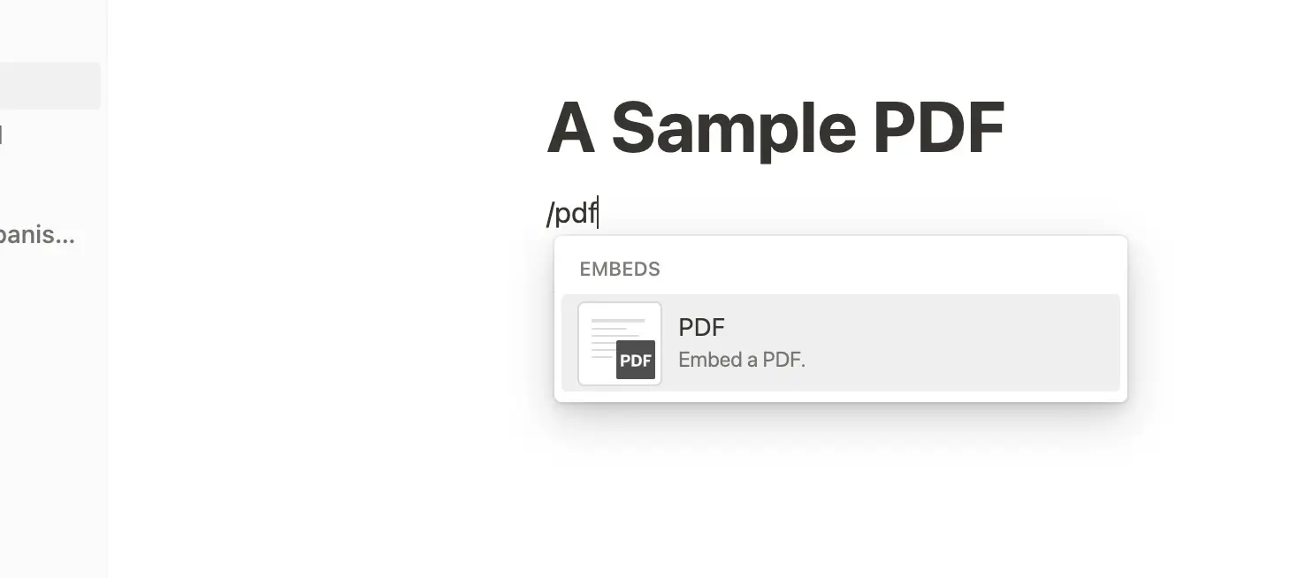Click the divider edge between sidebar and editor
The height and width of the screenshot is (578, 1298).
(x=107, y=354)
